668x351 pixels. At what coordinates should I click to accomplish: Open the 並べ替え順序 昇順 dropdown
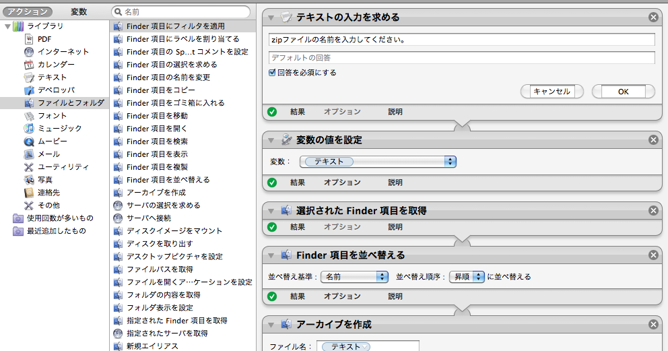(x=467, y=277)
